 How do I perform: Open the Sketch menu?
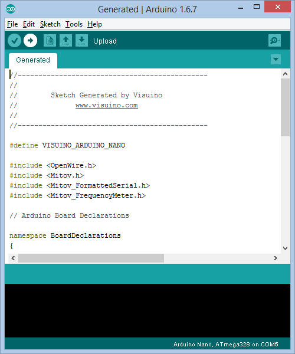(x=50, y=24)
